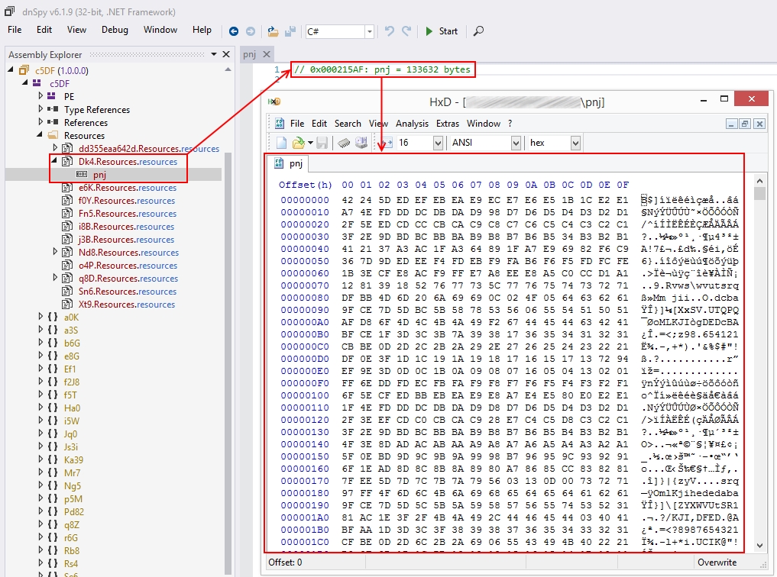777x577 pixels.
Task: Open the search with the magnifier icon
Action: pos(478,31)
